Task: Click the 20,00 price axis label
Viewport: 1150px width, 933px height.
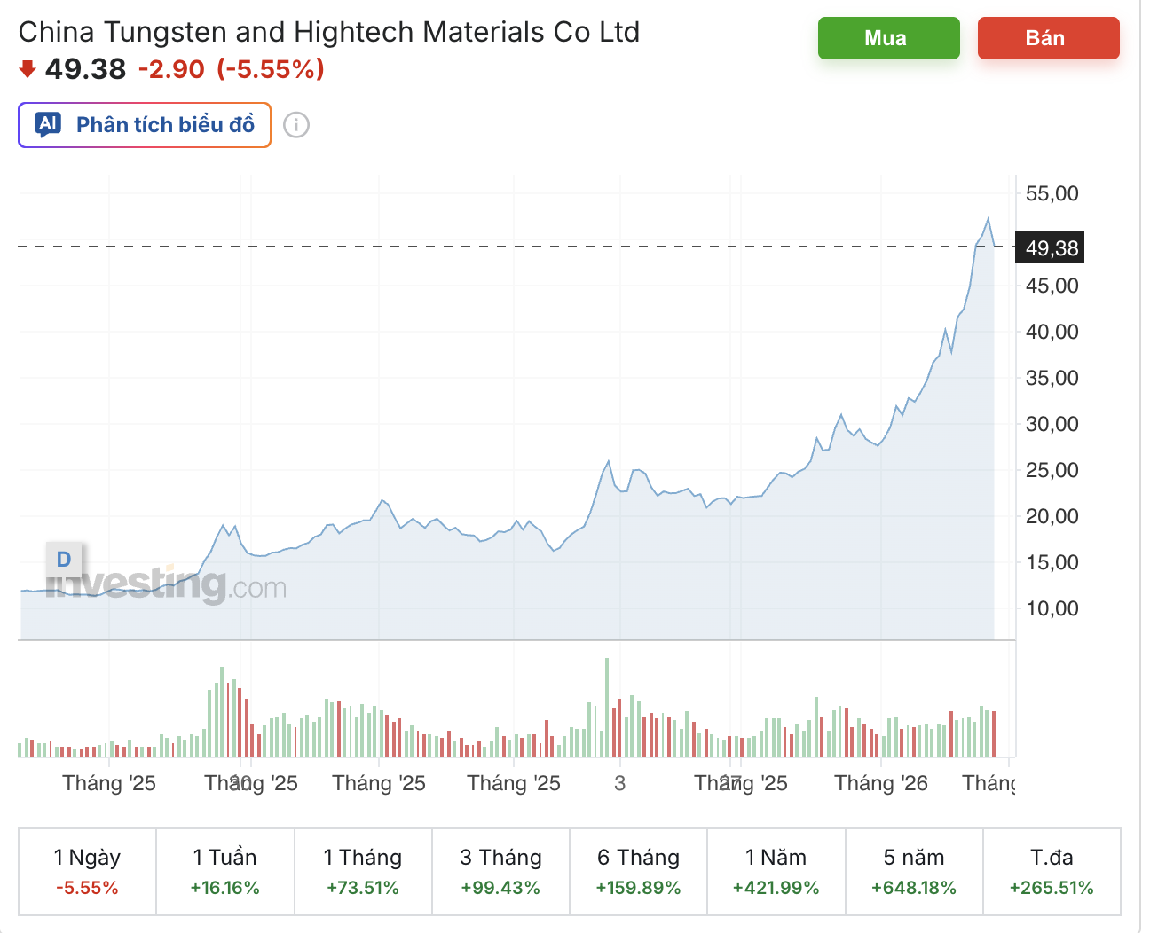Action: (x=1052, y=516)
